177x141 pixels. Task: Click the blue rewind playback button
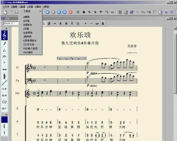pyautogui.click(x=59, y=12)
